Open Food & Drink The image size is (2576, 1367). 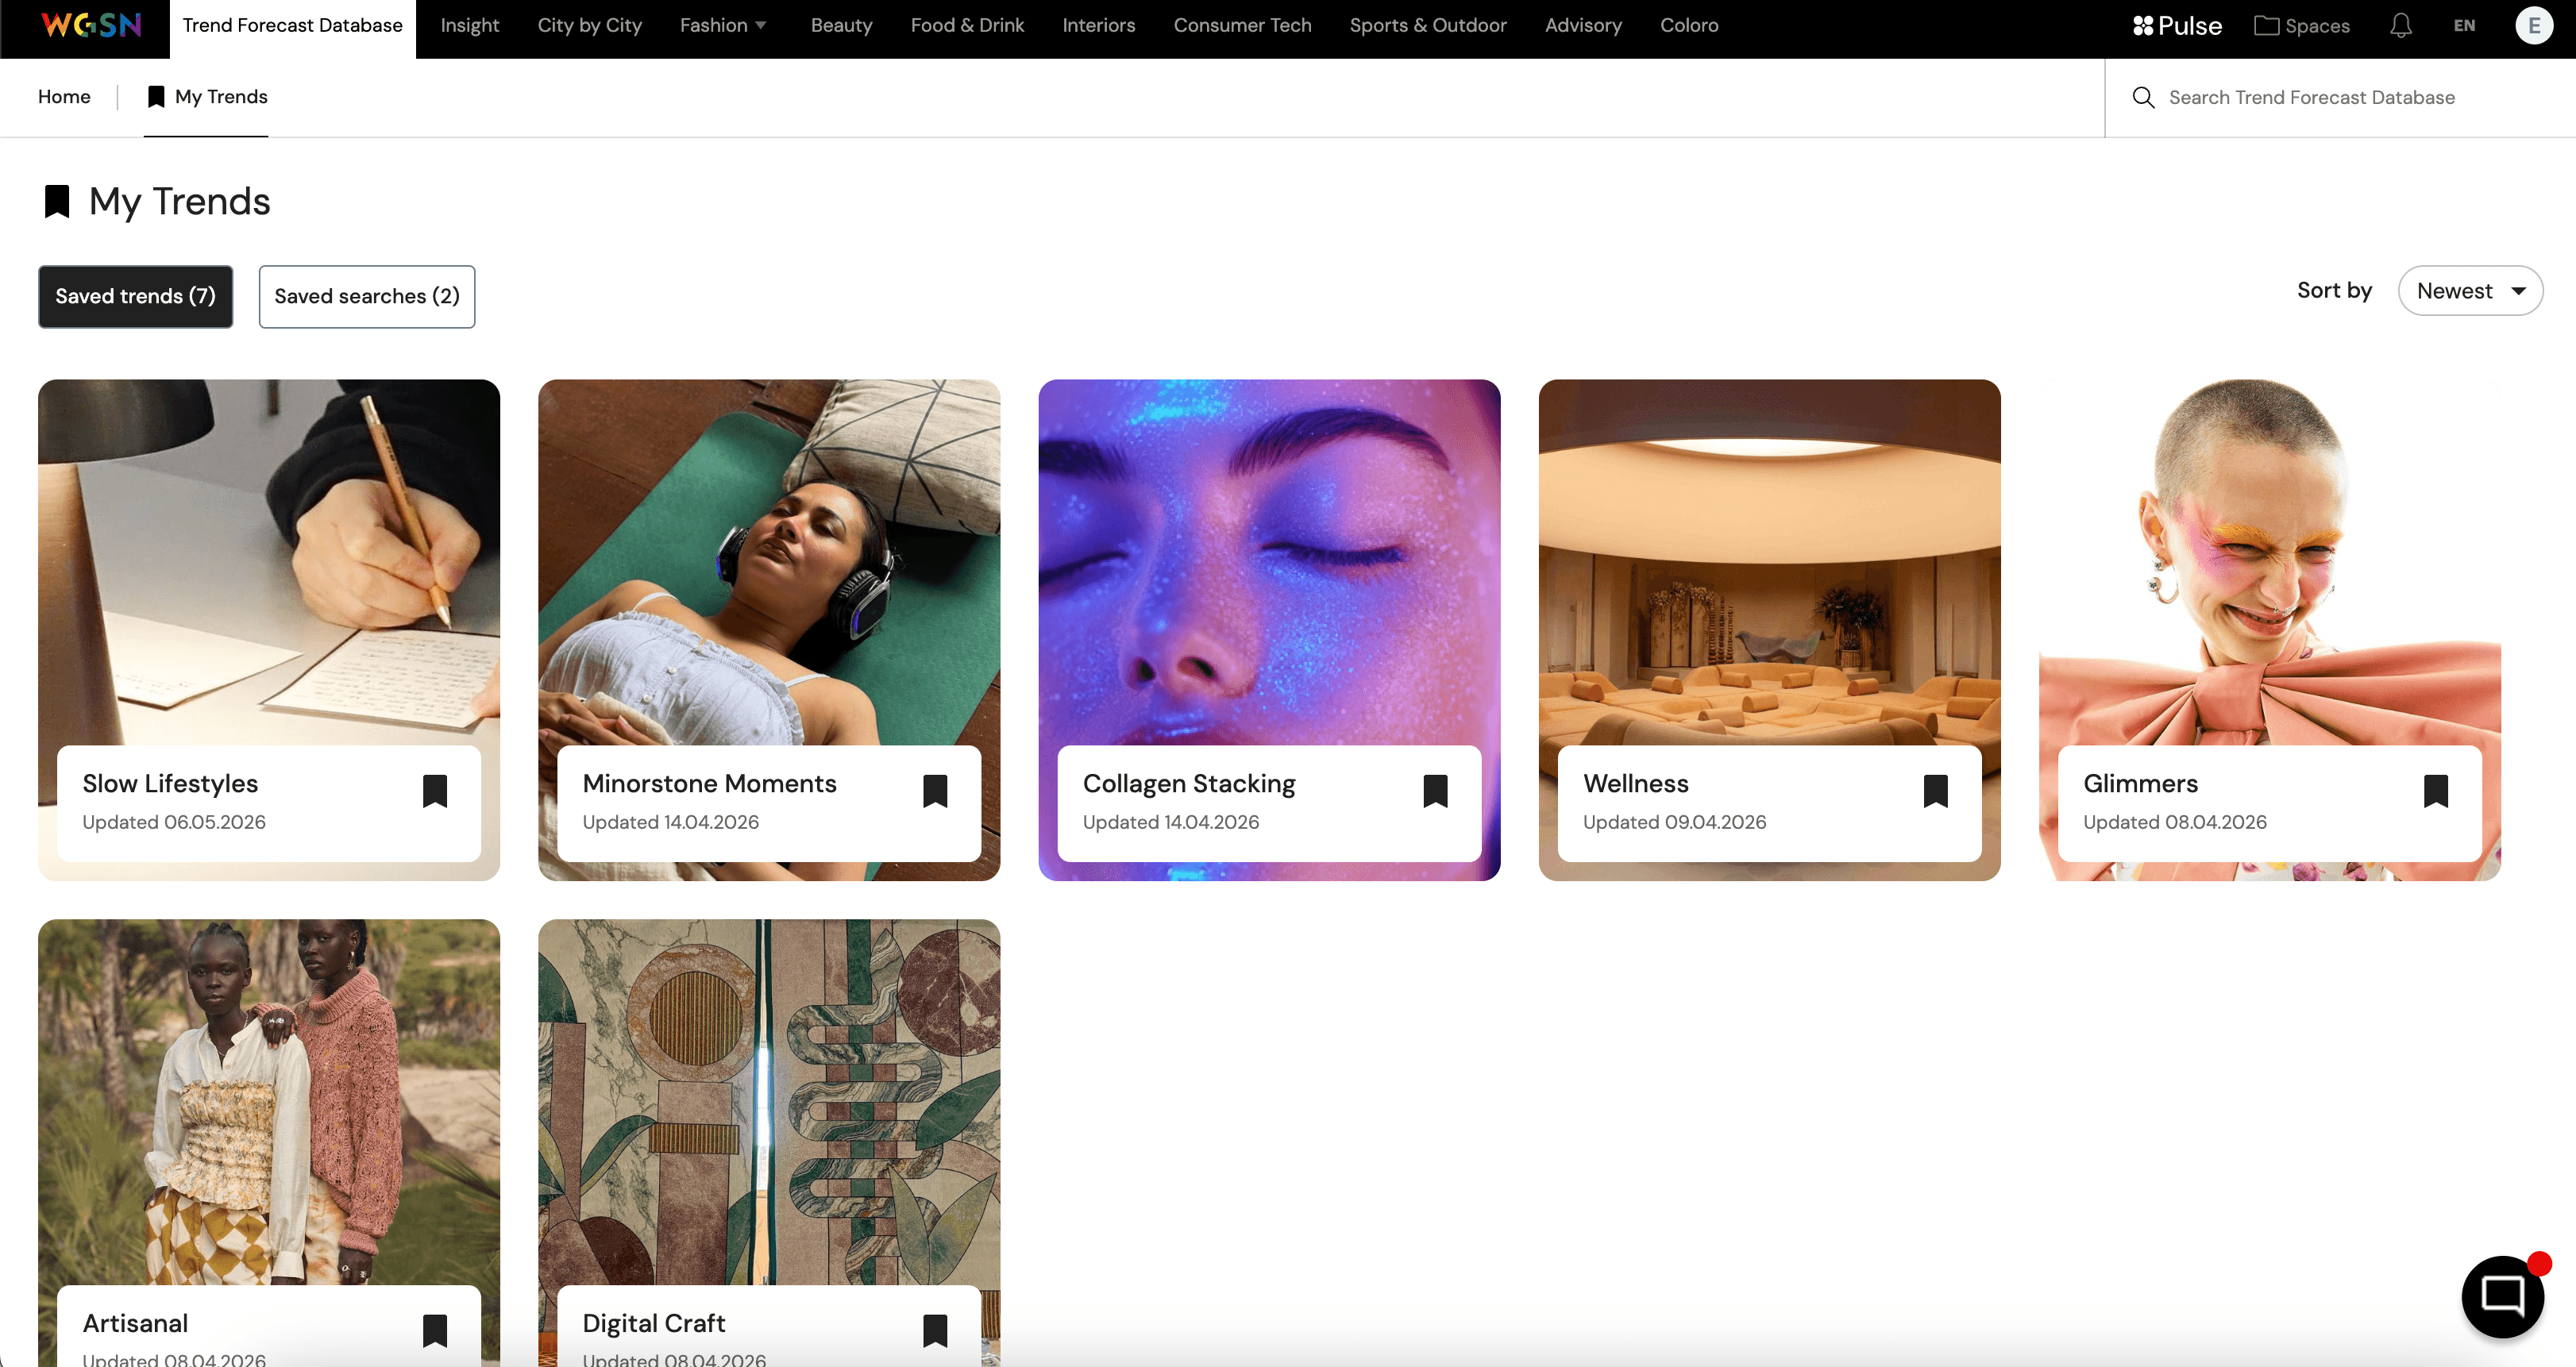(x=967, y=25)
